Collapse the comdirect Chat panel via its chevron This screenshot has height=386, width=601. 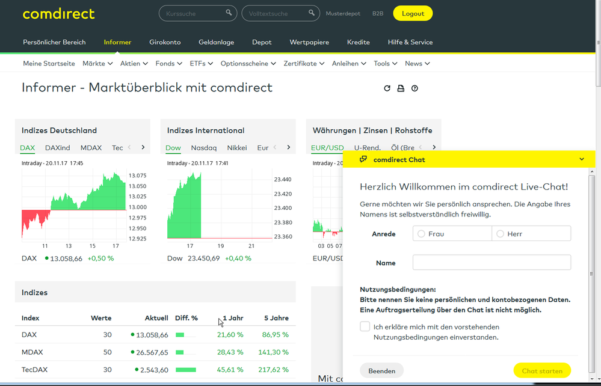pos(581,159)
